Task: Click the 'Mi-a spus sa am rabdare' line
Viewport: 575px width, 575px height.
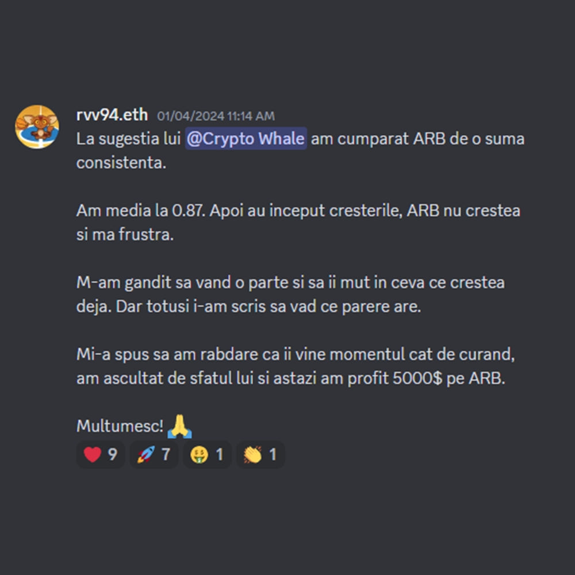Action: coord(296,355)
